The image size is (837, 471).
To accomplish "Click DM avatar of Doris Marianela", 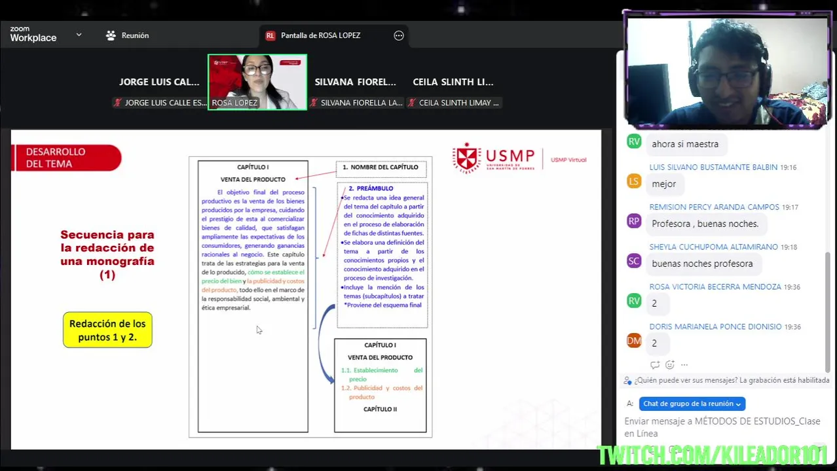I will tap(633, 341).
